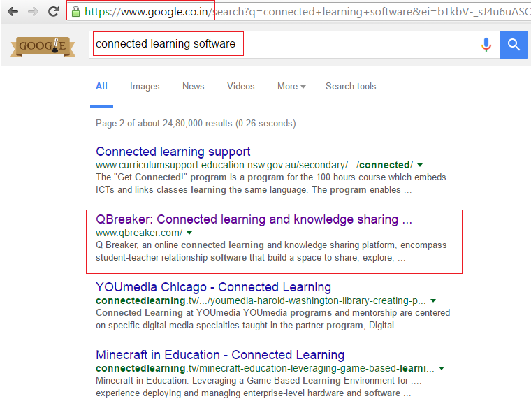Screen dimensions: 531x415
Task: Expand arrow next to youmedia-harold-washington URL
Action: (432, 300)
